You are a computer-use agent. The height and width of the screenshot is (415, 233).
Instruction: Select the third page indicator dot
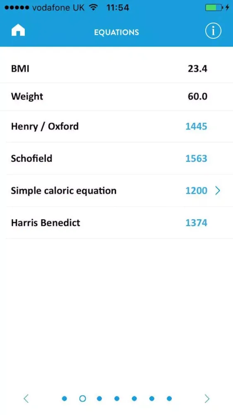pos(99,398)
